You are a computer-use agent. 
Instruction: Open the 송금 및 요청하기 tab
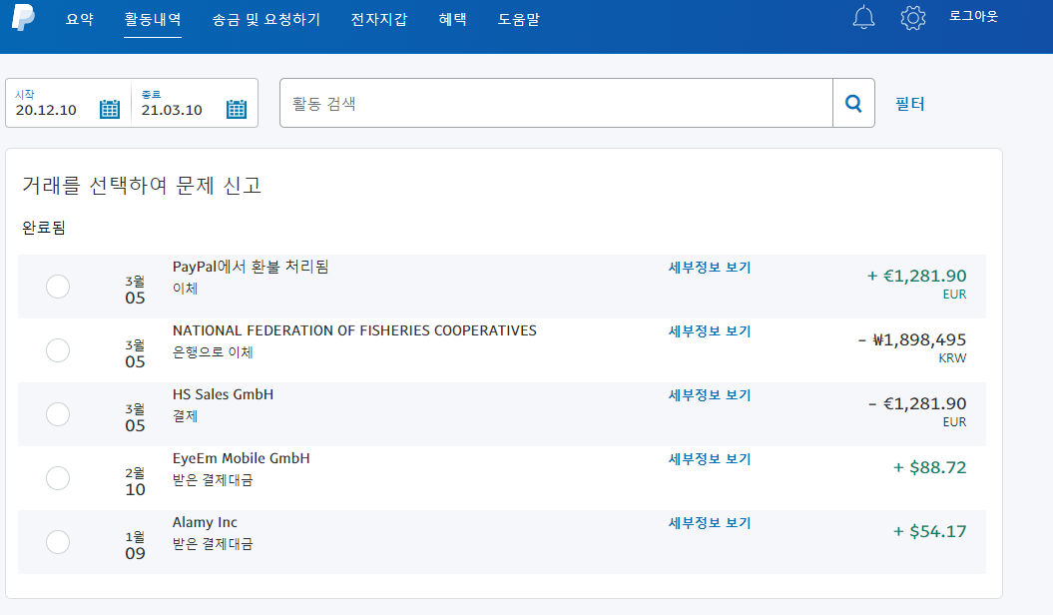pos(265,20)
